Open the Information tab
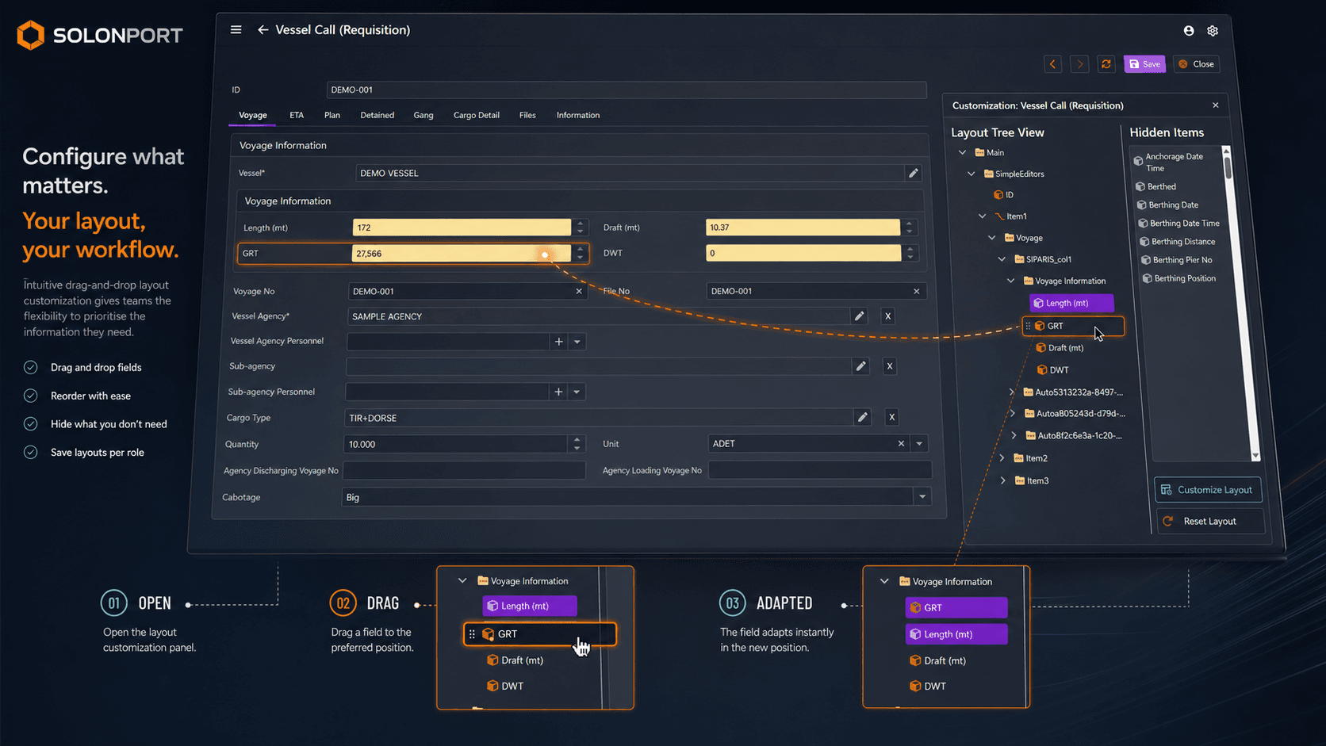1326x746 pixels. point(578,115)
